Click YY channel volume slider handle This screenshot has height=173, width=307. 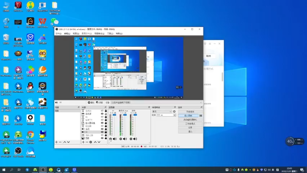114,115
